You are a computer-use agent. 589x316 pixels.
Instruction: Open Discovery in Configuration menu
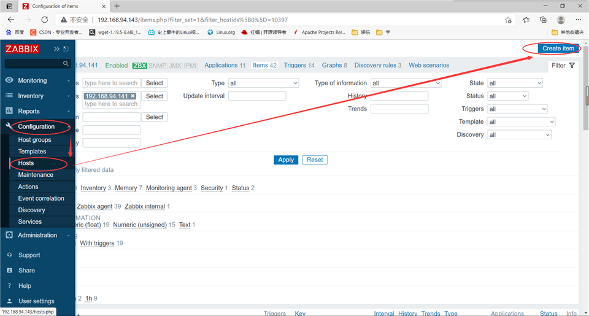pyautogui.click(x=31, y=210)
